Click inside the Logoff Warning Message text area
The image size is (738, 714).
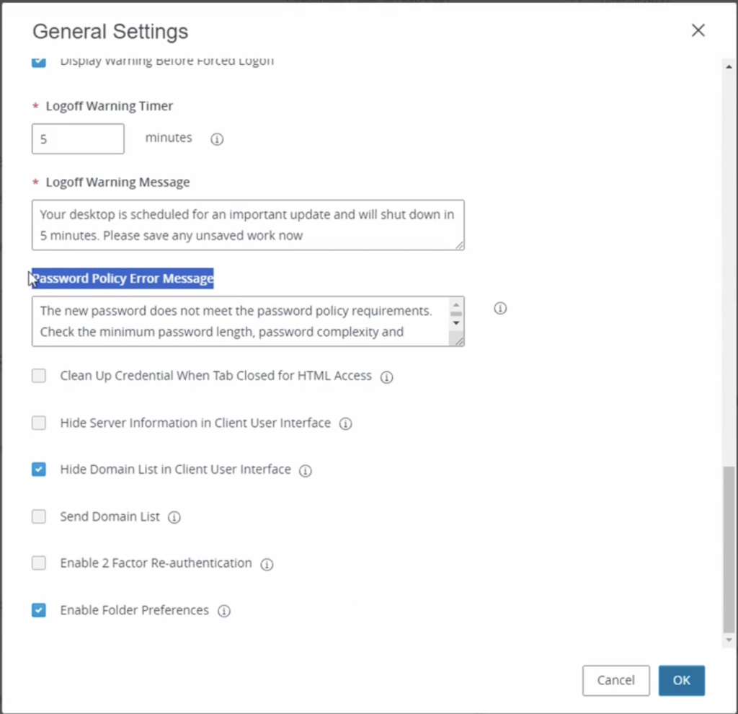(x=248, y=225)
